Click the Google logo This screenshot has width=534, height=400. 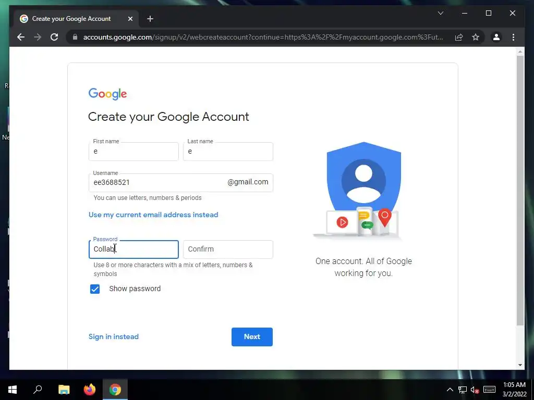(107, 94)
